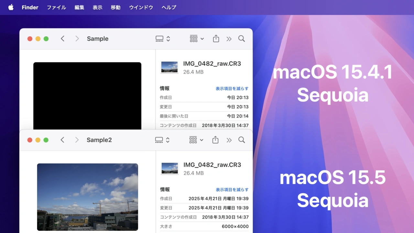Click the search icon in Sample2 window
The height and width of the screenshot is (233, 414).
(242, 140)
